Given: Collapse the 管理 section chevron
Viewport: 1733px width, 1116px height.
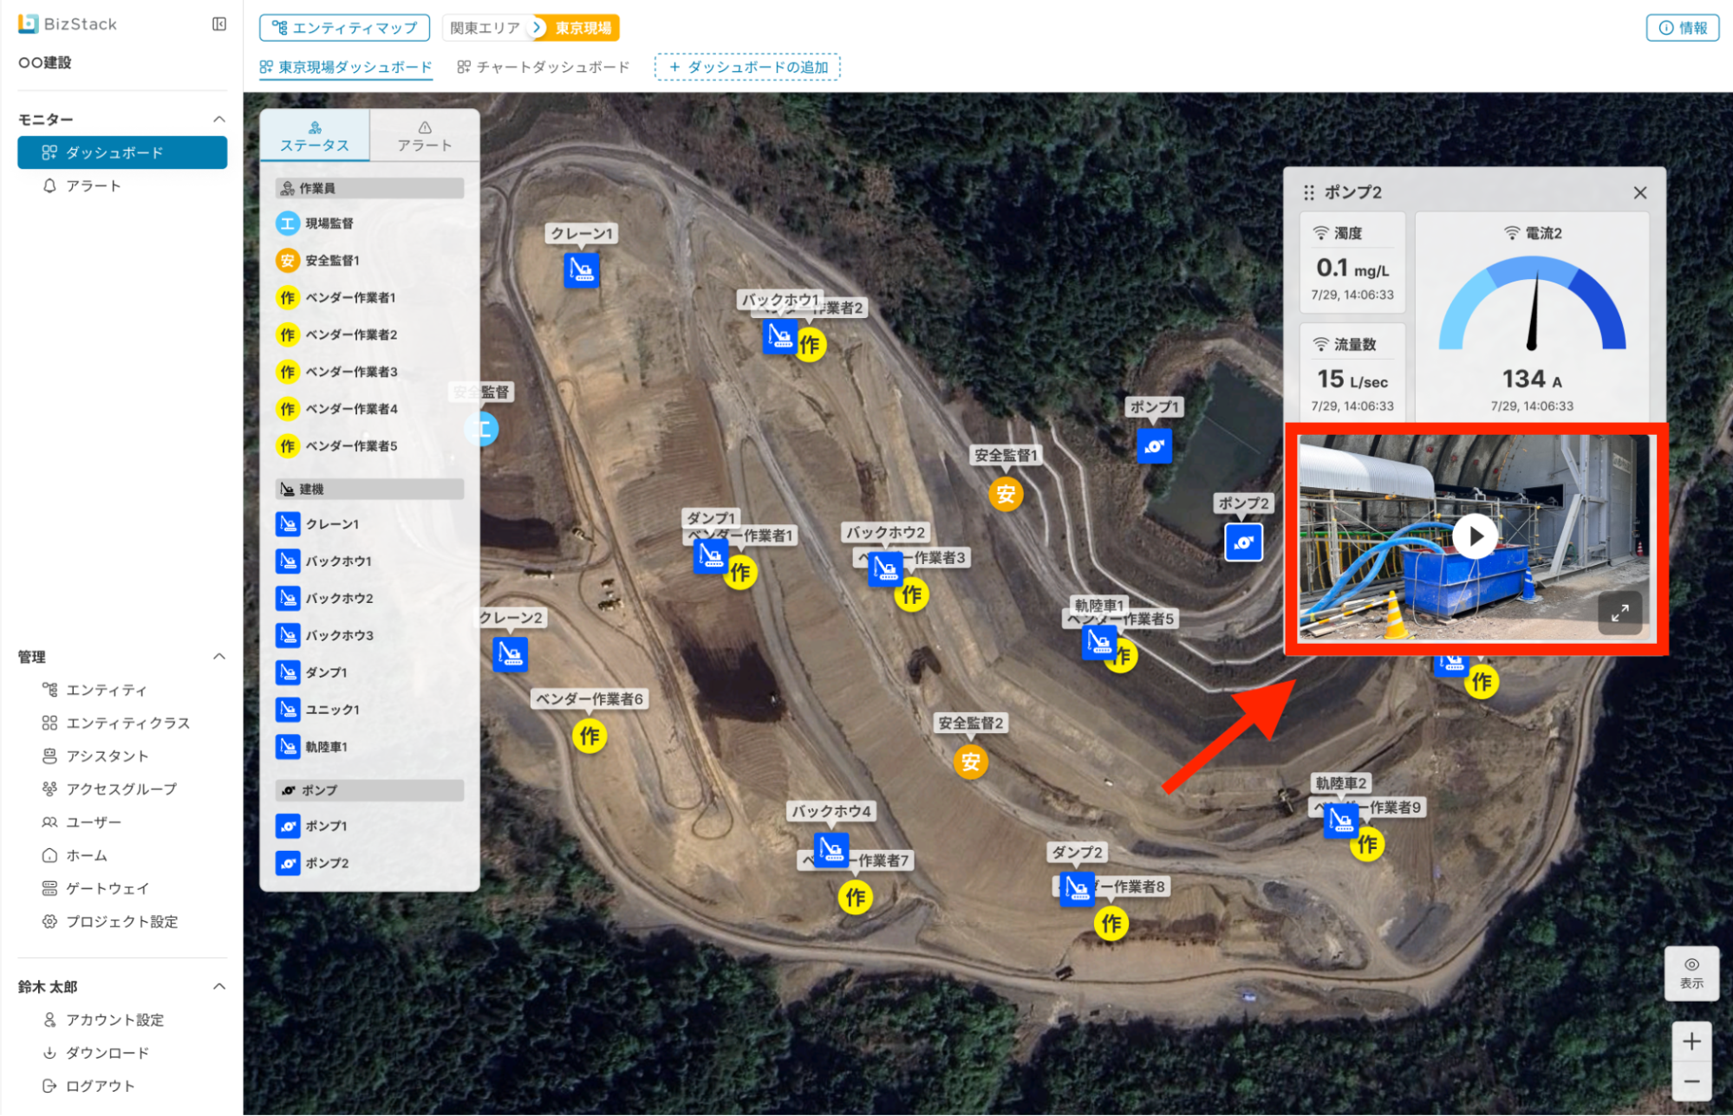Looking at the screenshot, I should (x=219, y=657).
